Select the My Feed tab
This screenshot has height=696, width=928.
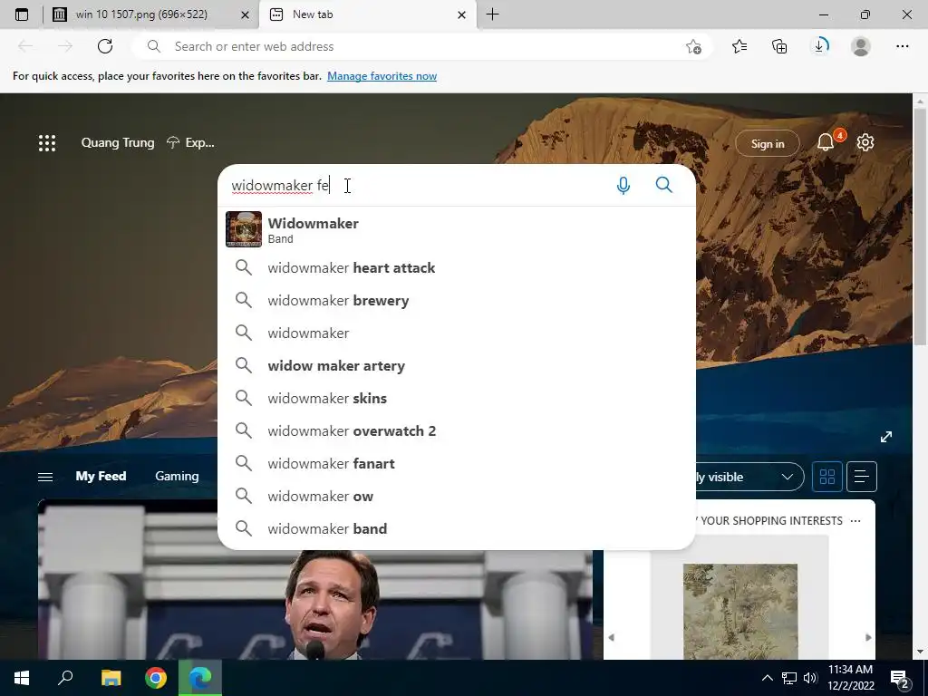(101, 477)
